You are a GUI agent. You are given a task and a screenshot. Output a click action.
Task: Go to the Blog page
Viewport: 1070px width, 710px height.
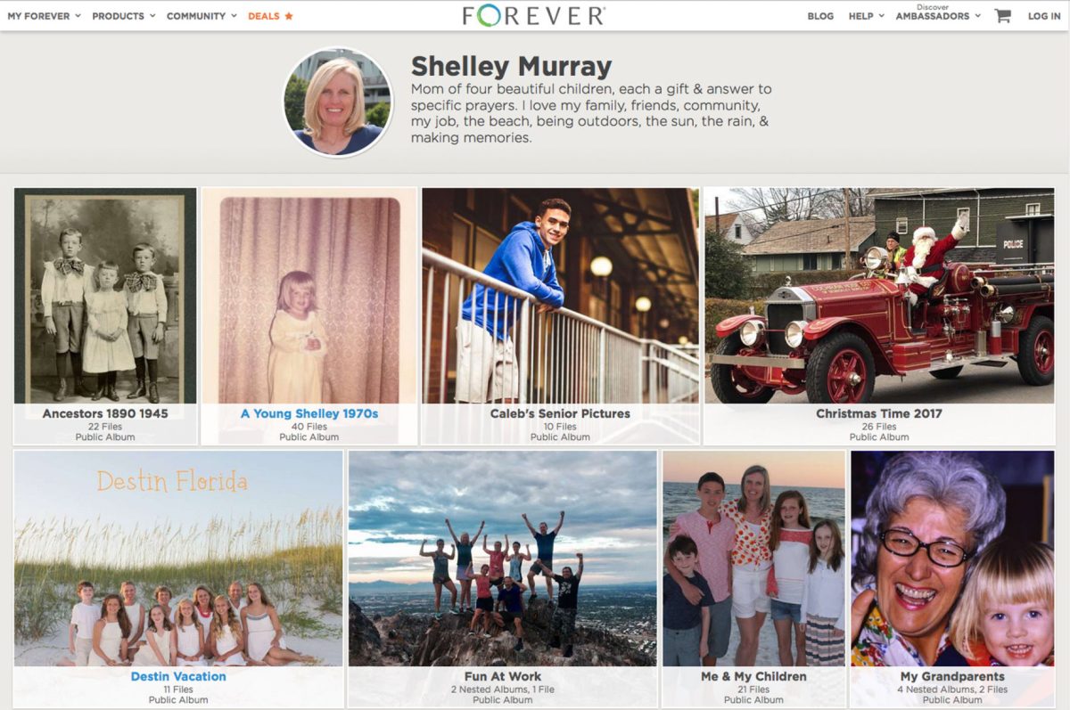pos(820,16)
